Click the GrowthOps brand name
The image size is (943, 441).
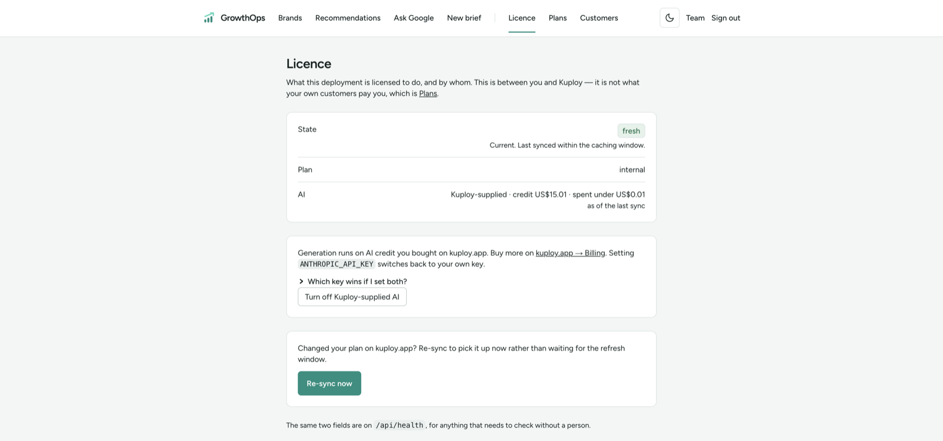coord(243,18)
